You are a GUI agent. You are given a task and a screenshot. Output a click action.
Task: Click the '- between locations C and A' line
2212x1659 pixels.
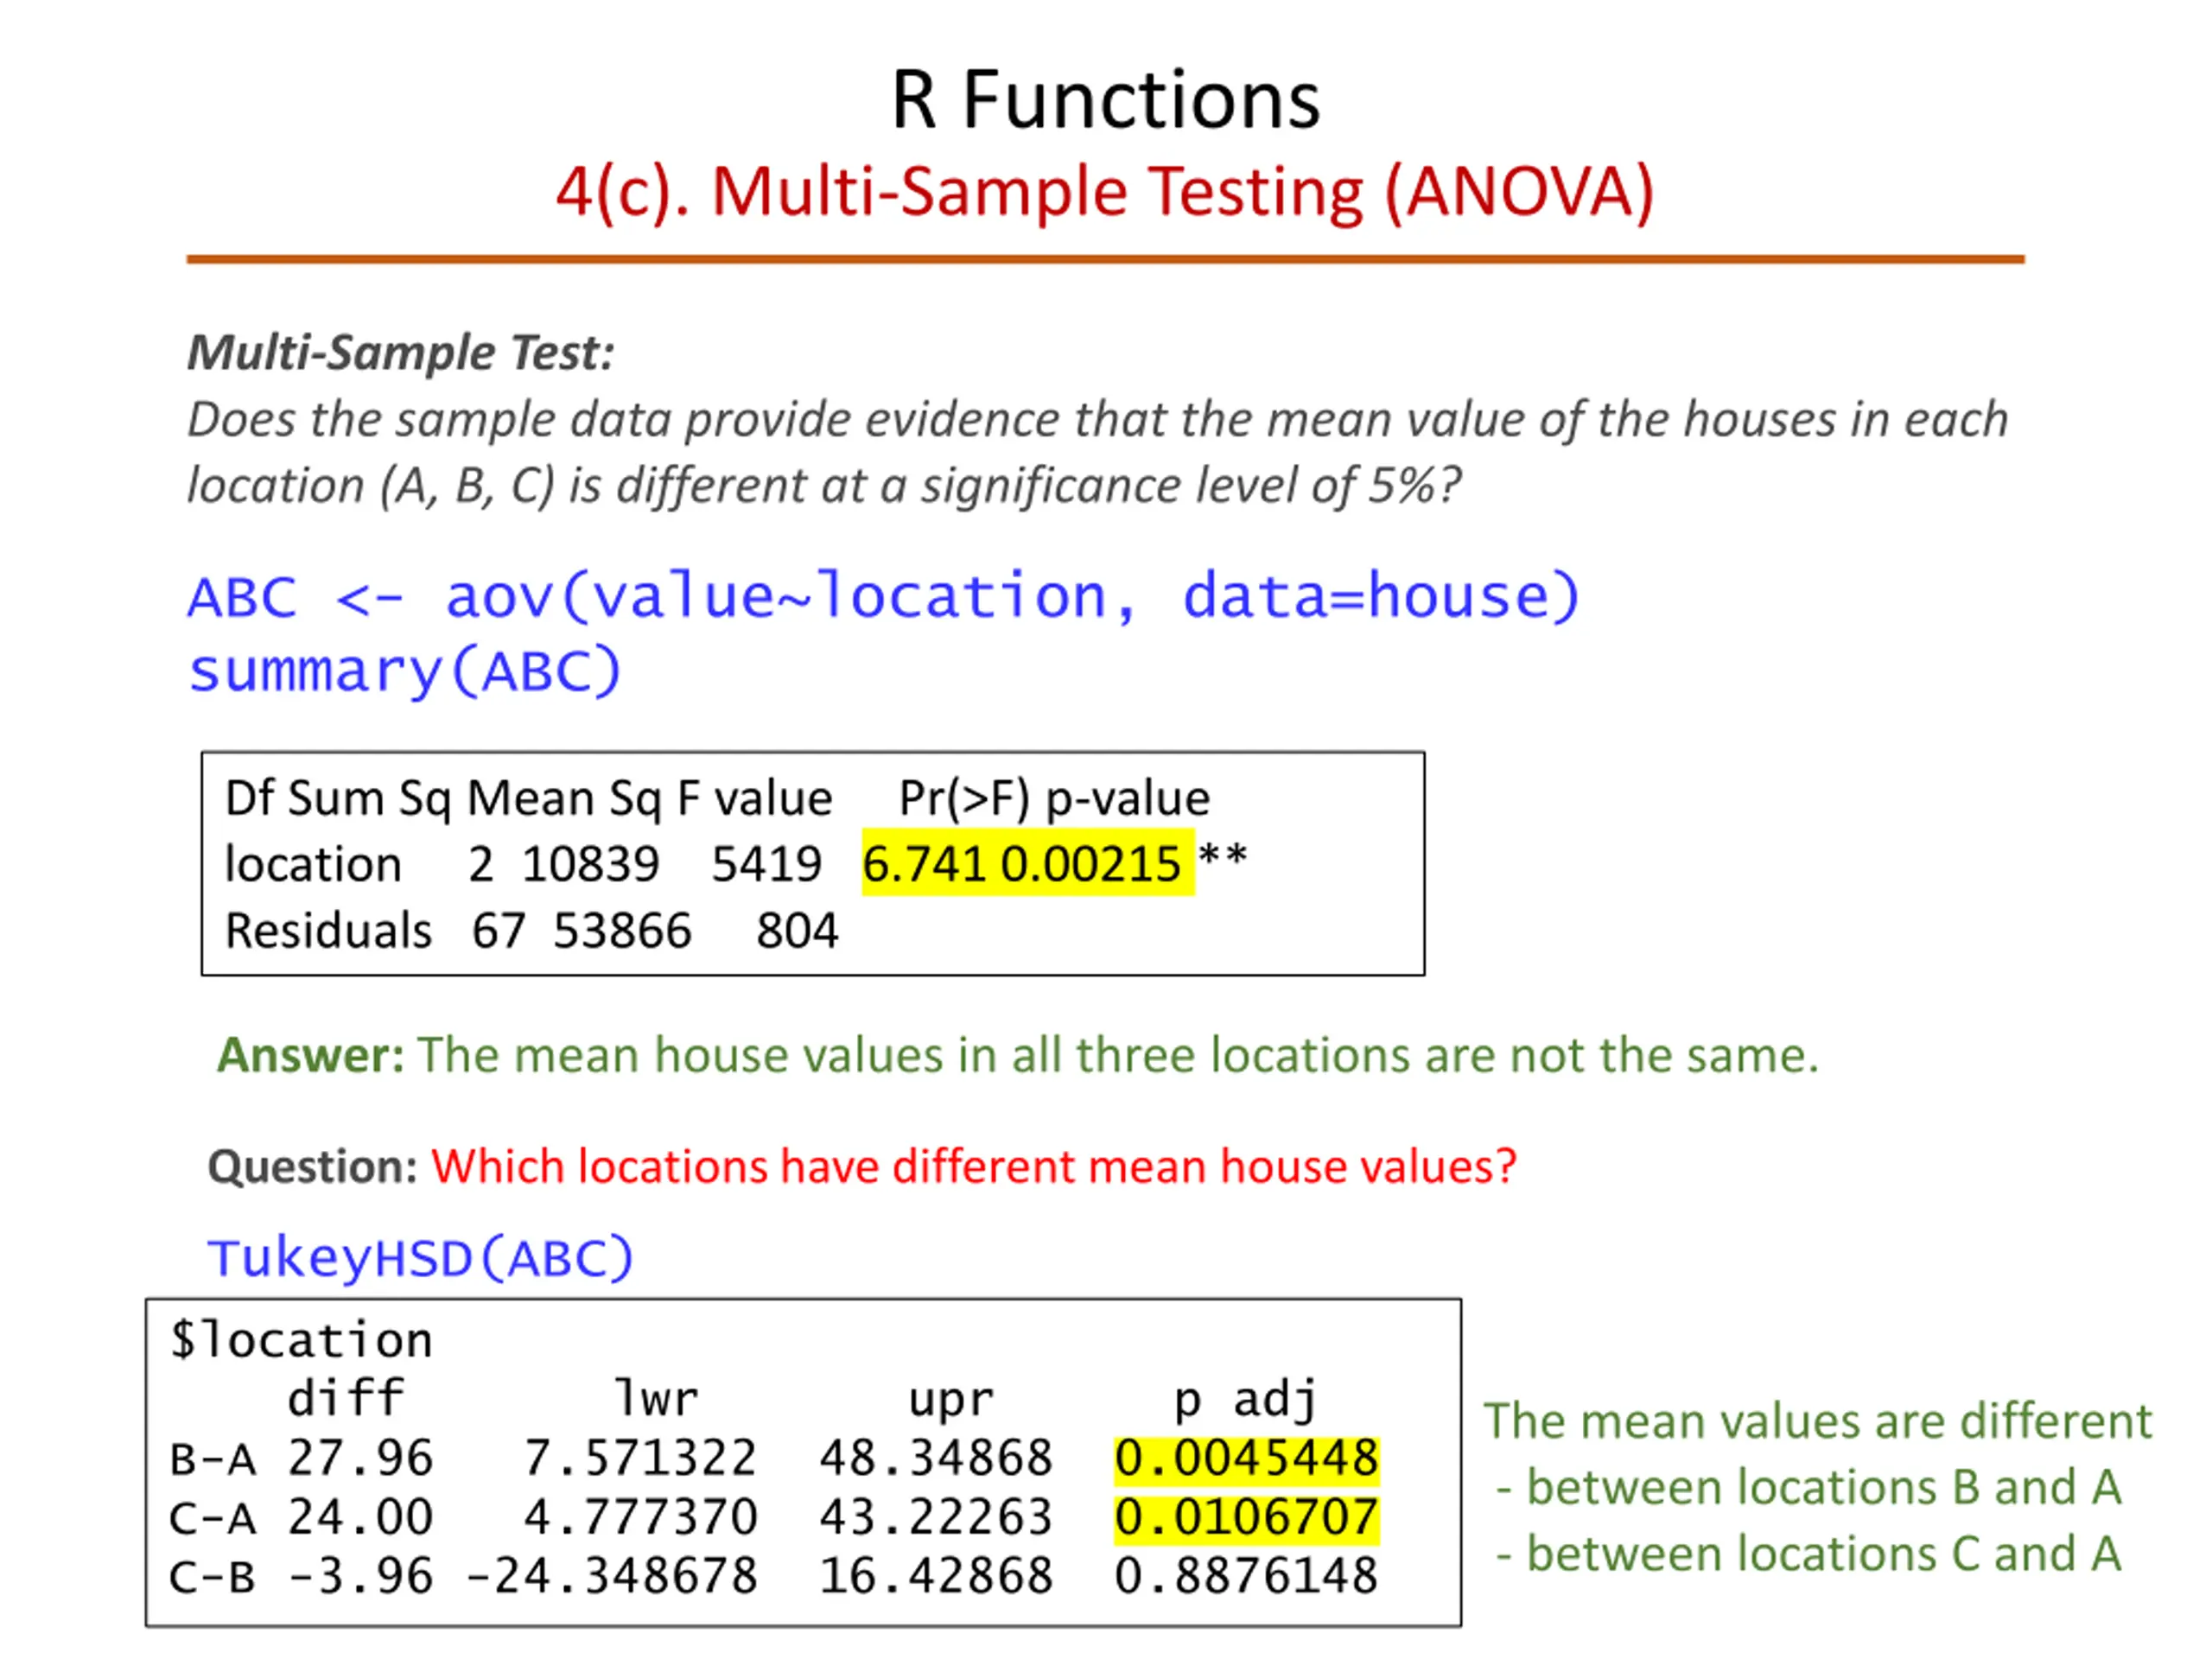[1808, 1554]
